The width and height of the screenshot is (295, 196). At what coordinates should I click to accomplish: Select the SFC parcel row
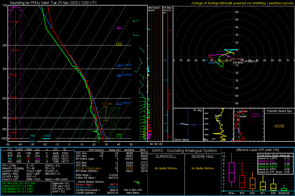38,153
